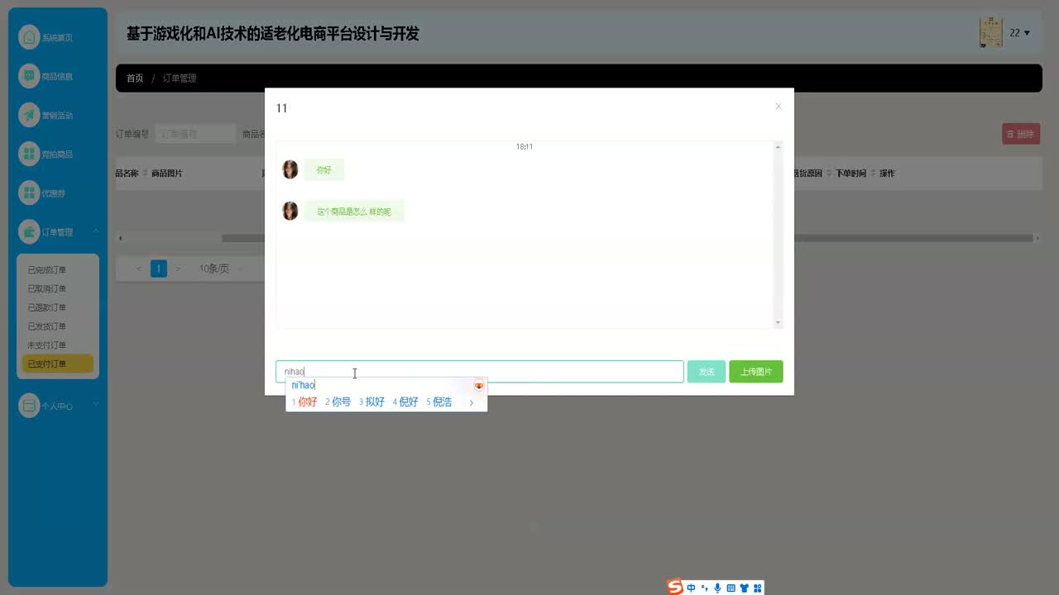
Task: Click the 系统首页 home icon in sidebar
Action: point(29,37)
